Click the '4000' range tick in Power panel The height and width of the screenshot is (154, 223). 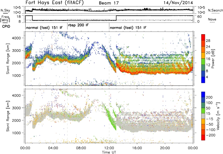(x=16, y=38)
